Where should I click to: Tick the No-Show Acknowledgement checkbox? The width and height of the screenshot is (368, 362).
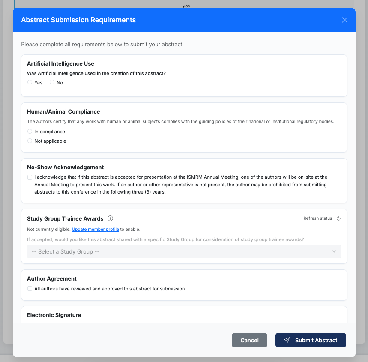coord(30,177)
